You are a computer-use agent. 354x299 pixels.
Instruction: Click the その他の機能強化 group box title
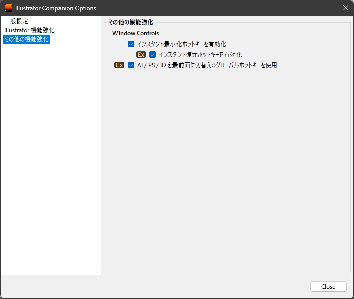pos(131,22)
